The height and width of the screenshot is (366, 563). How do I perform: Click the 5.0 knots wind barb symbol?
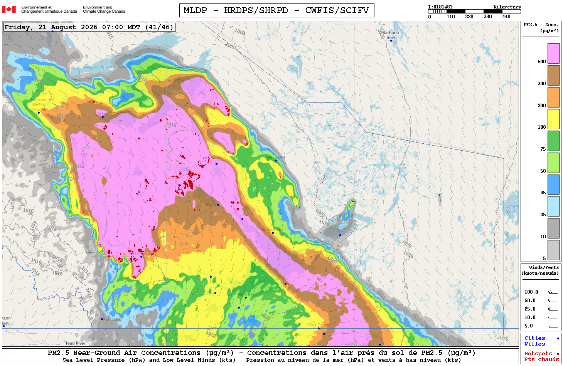553,326
